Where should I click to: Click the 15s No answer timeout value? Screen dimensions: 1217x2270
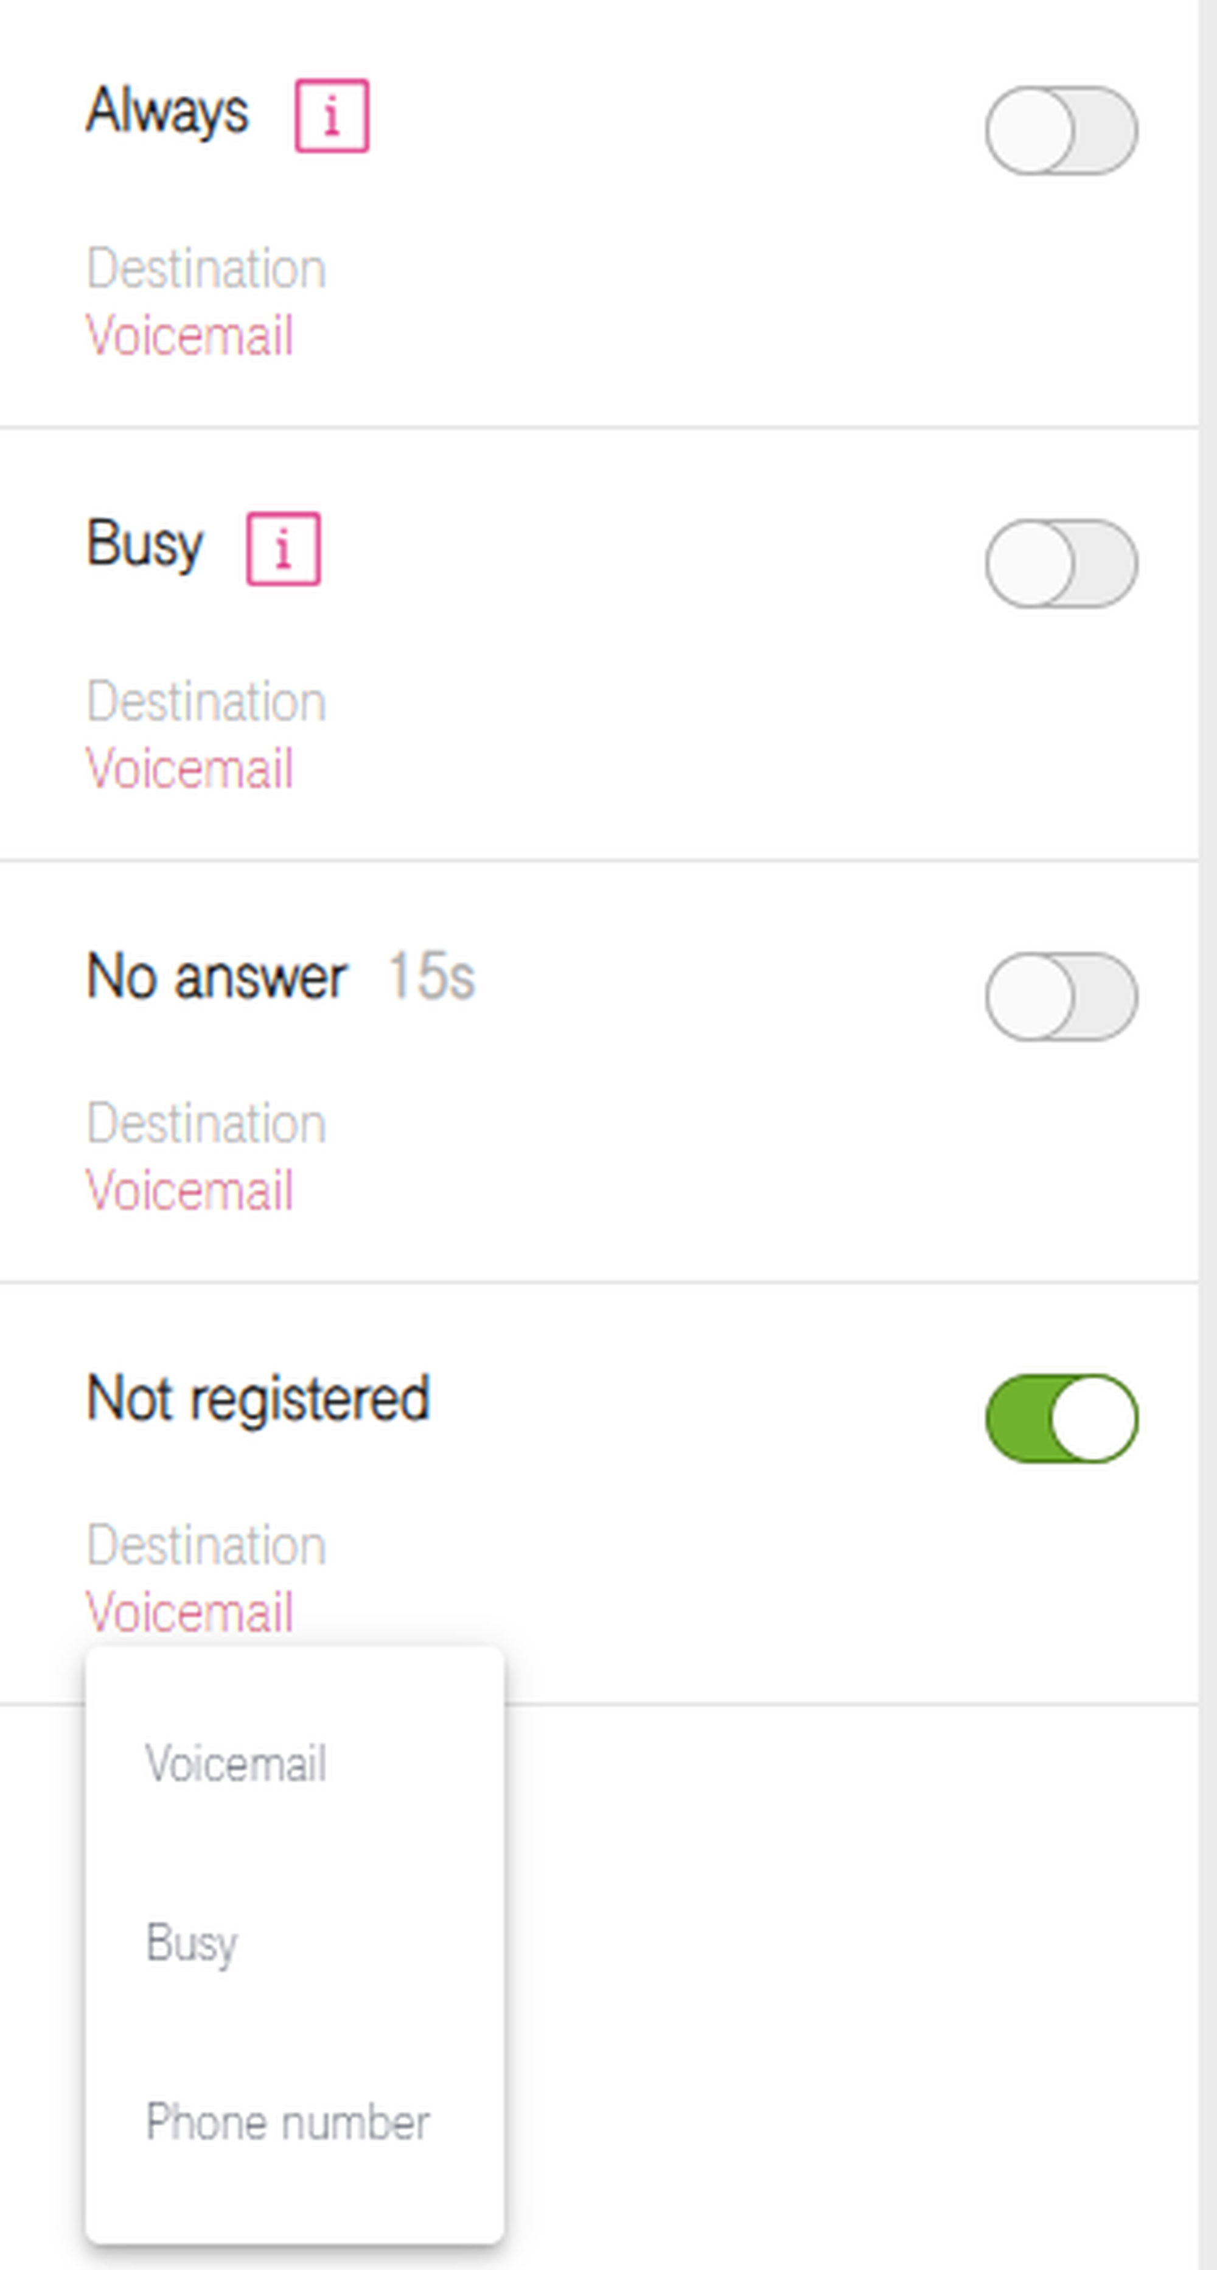click(431, 976)
